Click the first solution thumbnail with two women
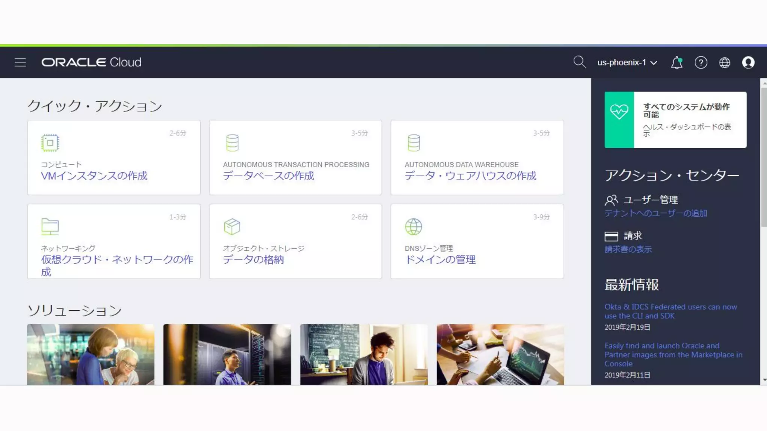Screen dimensions: 767x431 (x=91, y=354)
